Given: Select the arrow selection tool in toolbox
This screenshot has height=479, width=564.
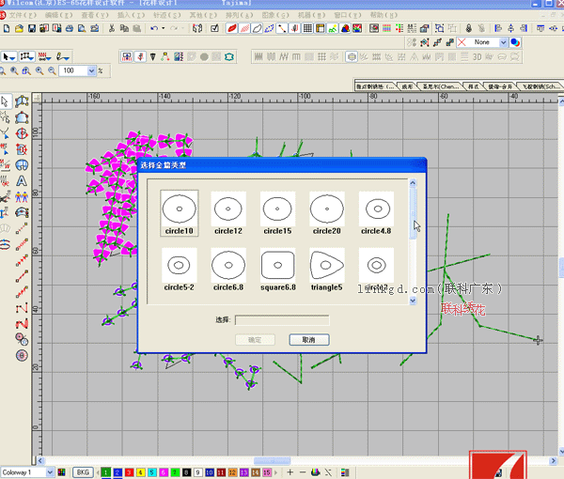Looking at the screenshot, I should (6, 101).
